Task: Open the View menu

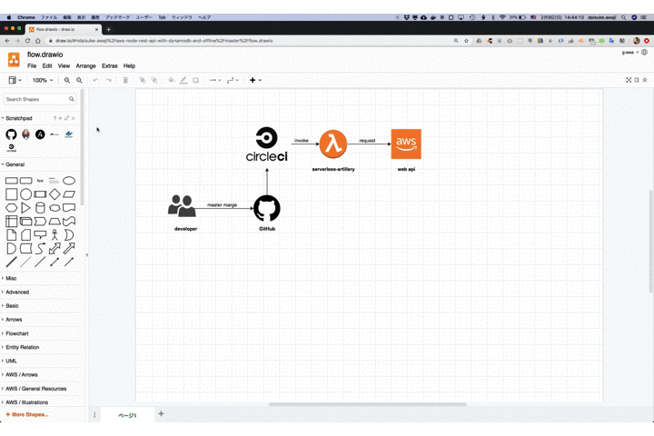Action: [64, 66]
